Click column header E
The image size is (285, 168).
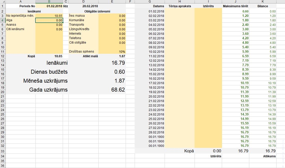click(112, 2)
